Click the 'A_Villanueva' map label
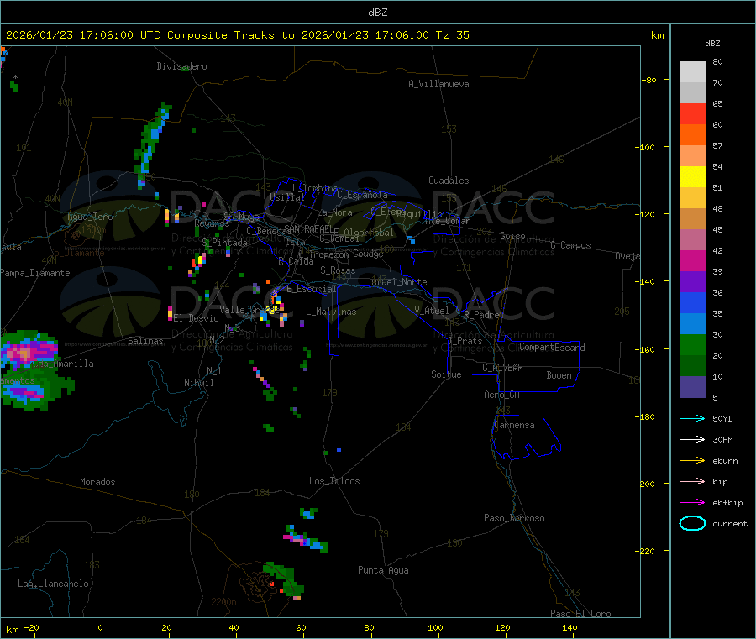 tap(438, 84)
